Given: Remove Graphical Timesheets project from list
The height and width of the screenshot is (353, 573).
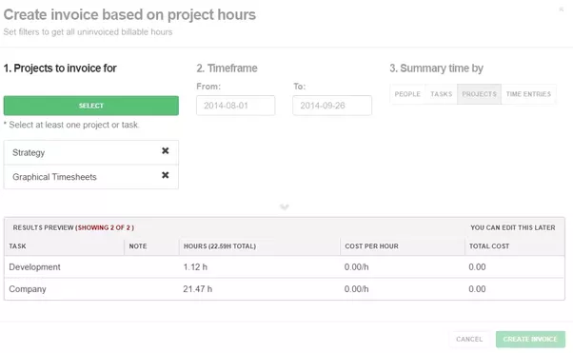Looking at the screenshot, I should point(166,175).
